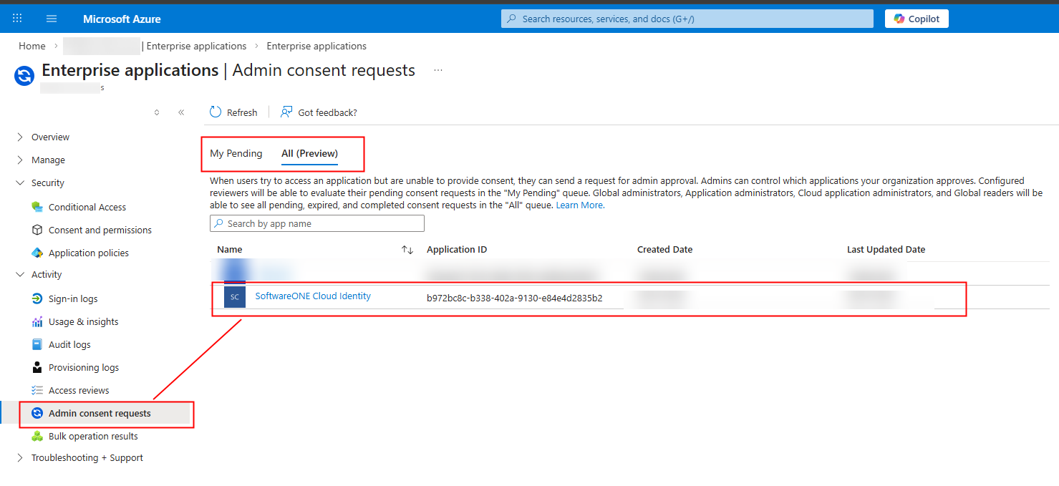Open the Azure portal apps grid icon
The height and width of the screenshot is (486, 1059).
coord(18,19)
